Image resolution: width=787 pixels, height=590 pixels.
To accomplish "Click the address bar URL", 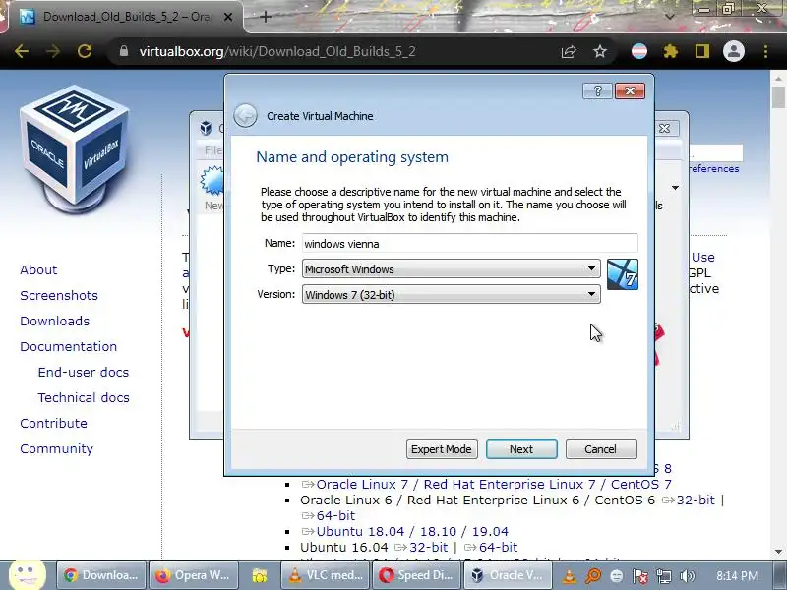I will (x=277, y=51).
